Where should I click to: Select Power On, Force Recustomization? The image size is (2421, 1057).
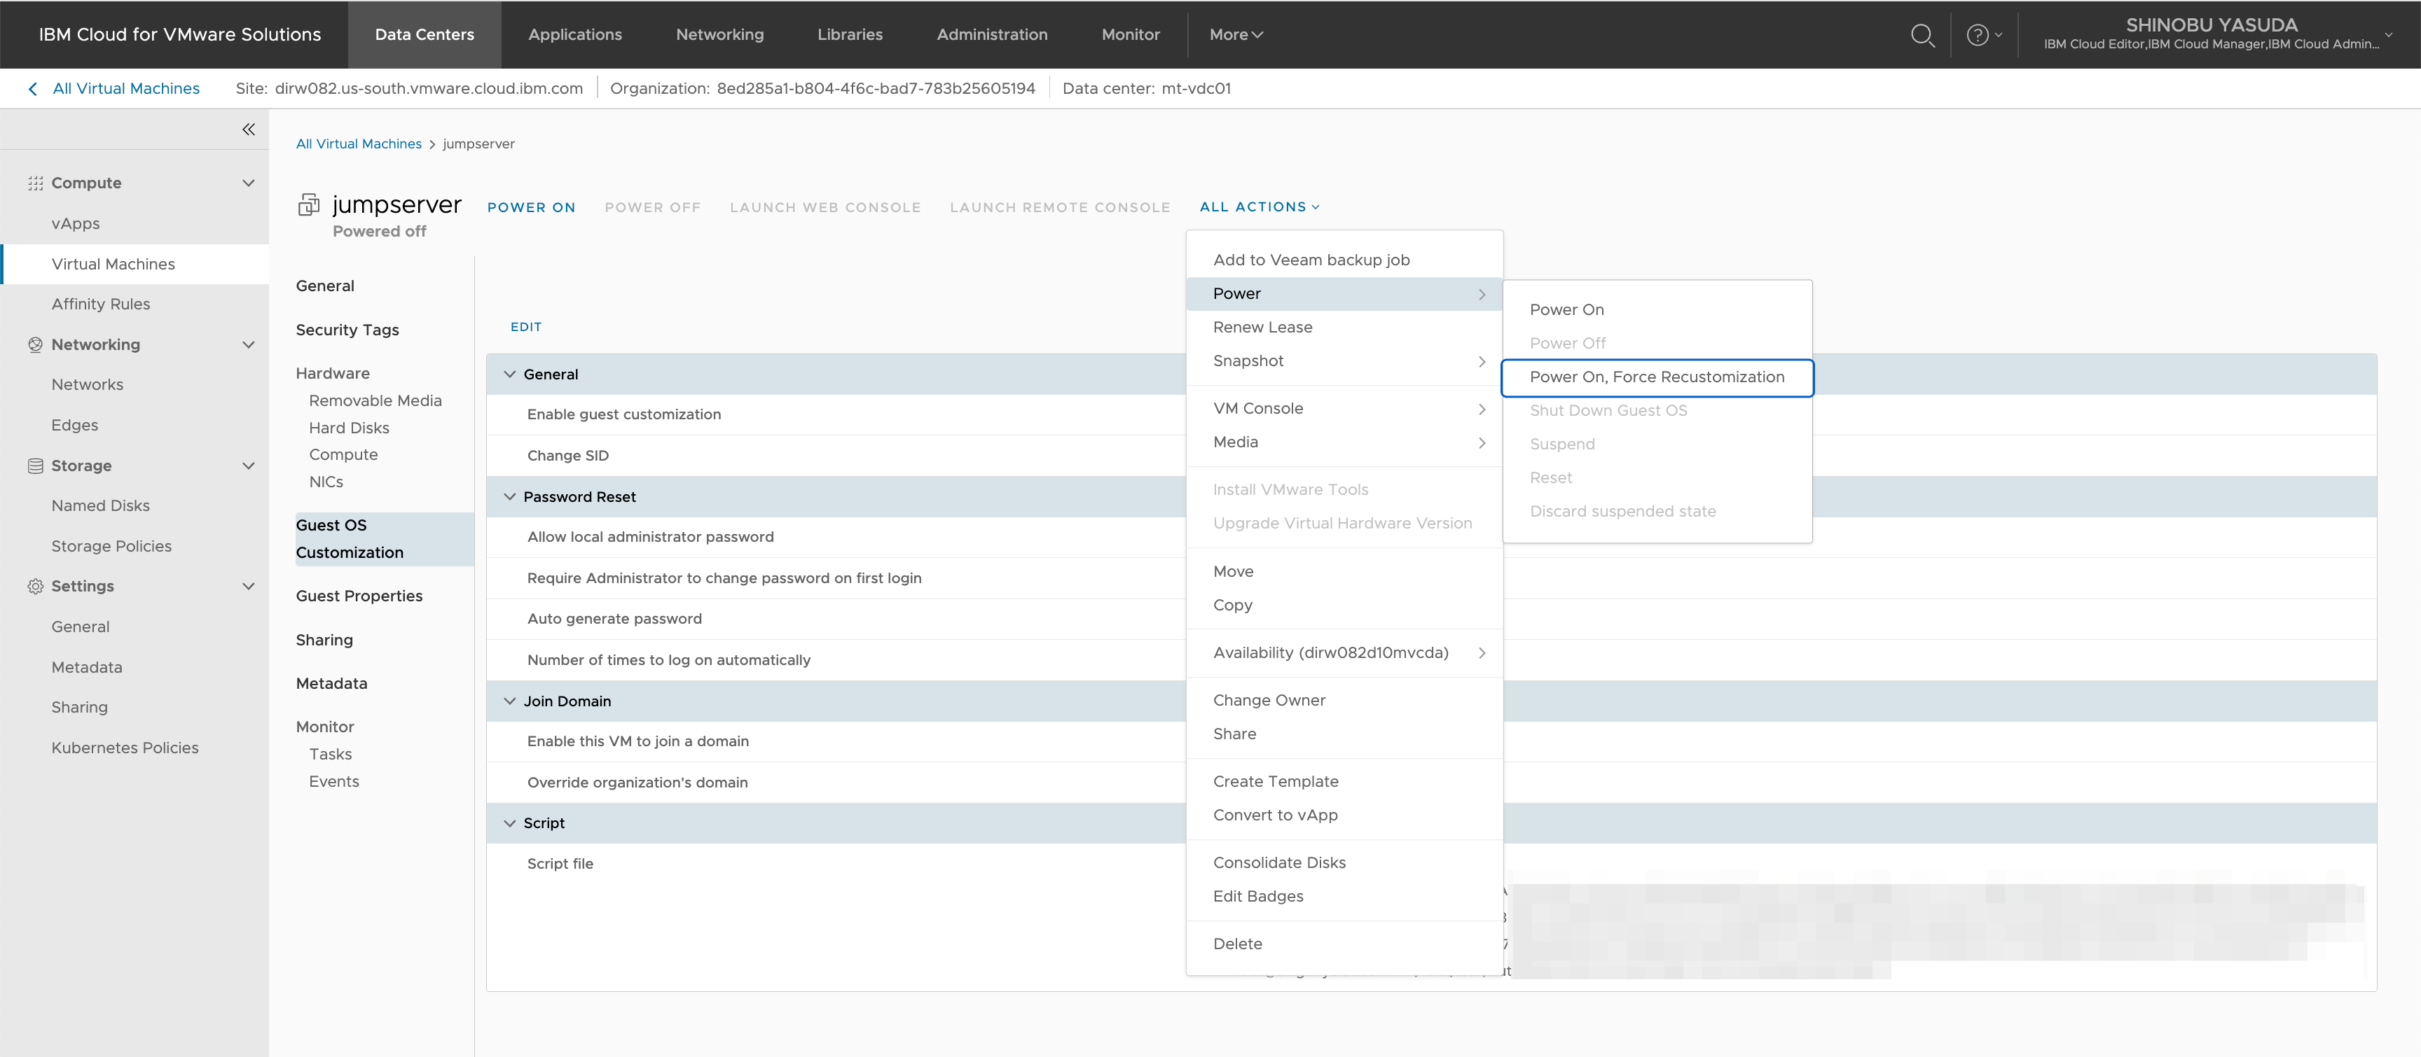tap(1656, 377)
